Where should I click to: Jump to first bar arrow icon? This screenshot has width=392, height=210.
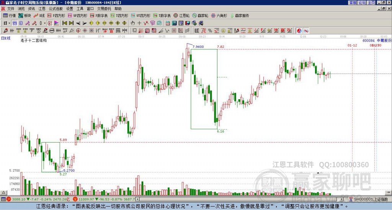pos(64,23)
